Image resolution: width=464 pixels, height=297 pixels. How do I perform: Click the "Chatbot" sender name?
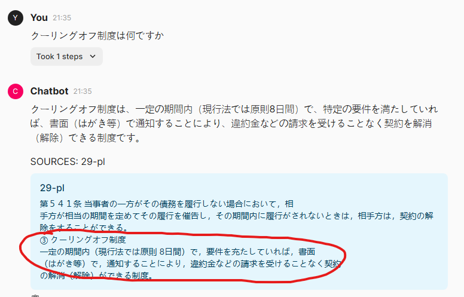click(49, 91)
